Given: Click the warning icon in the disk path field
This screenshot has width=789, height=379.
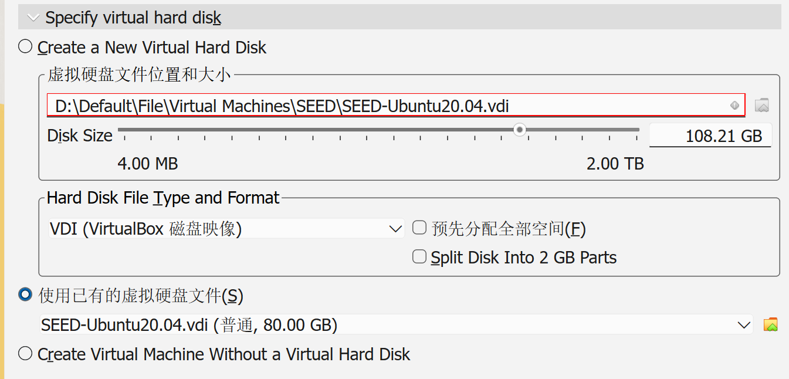Looking at the screenshot, I should click(x=734, y=106).
